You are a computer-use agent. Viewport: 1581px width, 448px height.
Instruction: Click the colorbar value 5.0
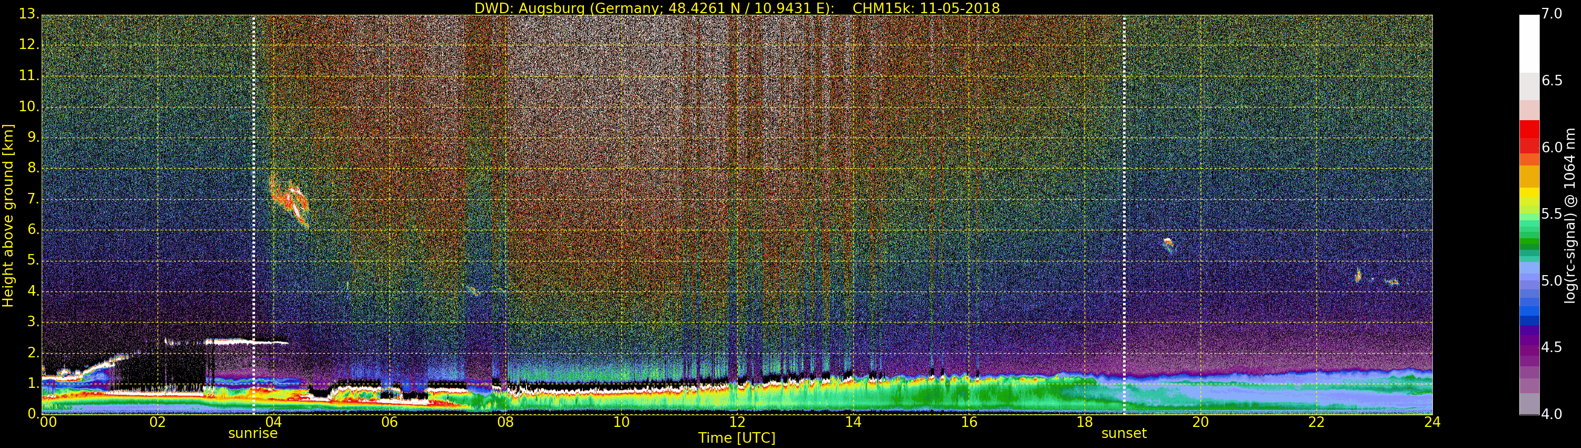point(1551,281)
